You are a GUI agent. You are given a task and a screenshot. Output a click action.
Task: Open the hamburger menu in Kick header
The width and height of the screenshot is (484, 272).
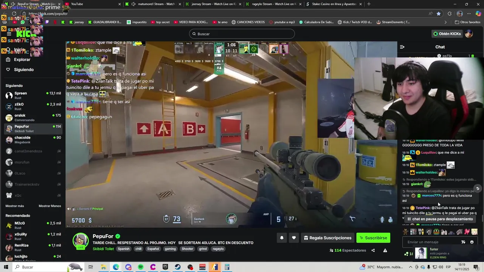tap(9, 34)
